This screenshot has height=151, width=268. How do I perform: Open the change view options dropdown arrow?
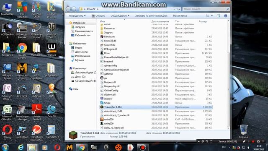point(212,16)
